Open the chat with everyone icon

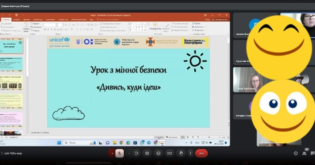click(x=312, y=153)
